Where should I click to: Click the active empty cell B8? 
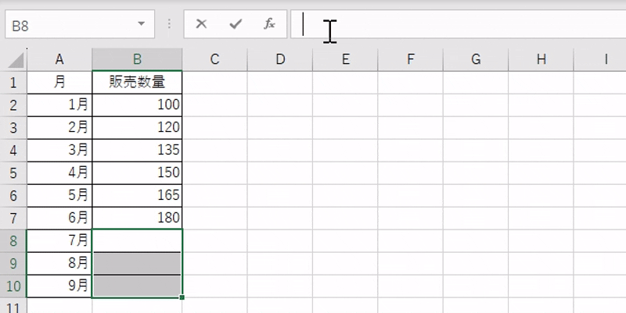tap(137, 241)
